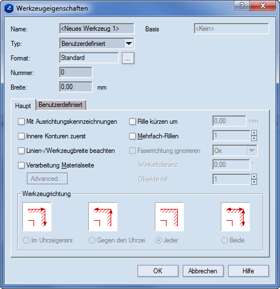Viewport: 280px width, 289px height.
Task: Click the question mark help icon in title bar
Action: click(241, 6)
